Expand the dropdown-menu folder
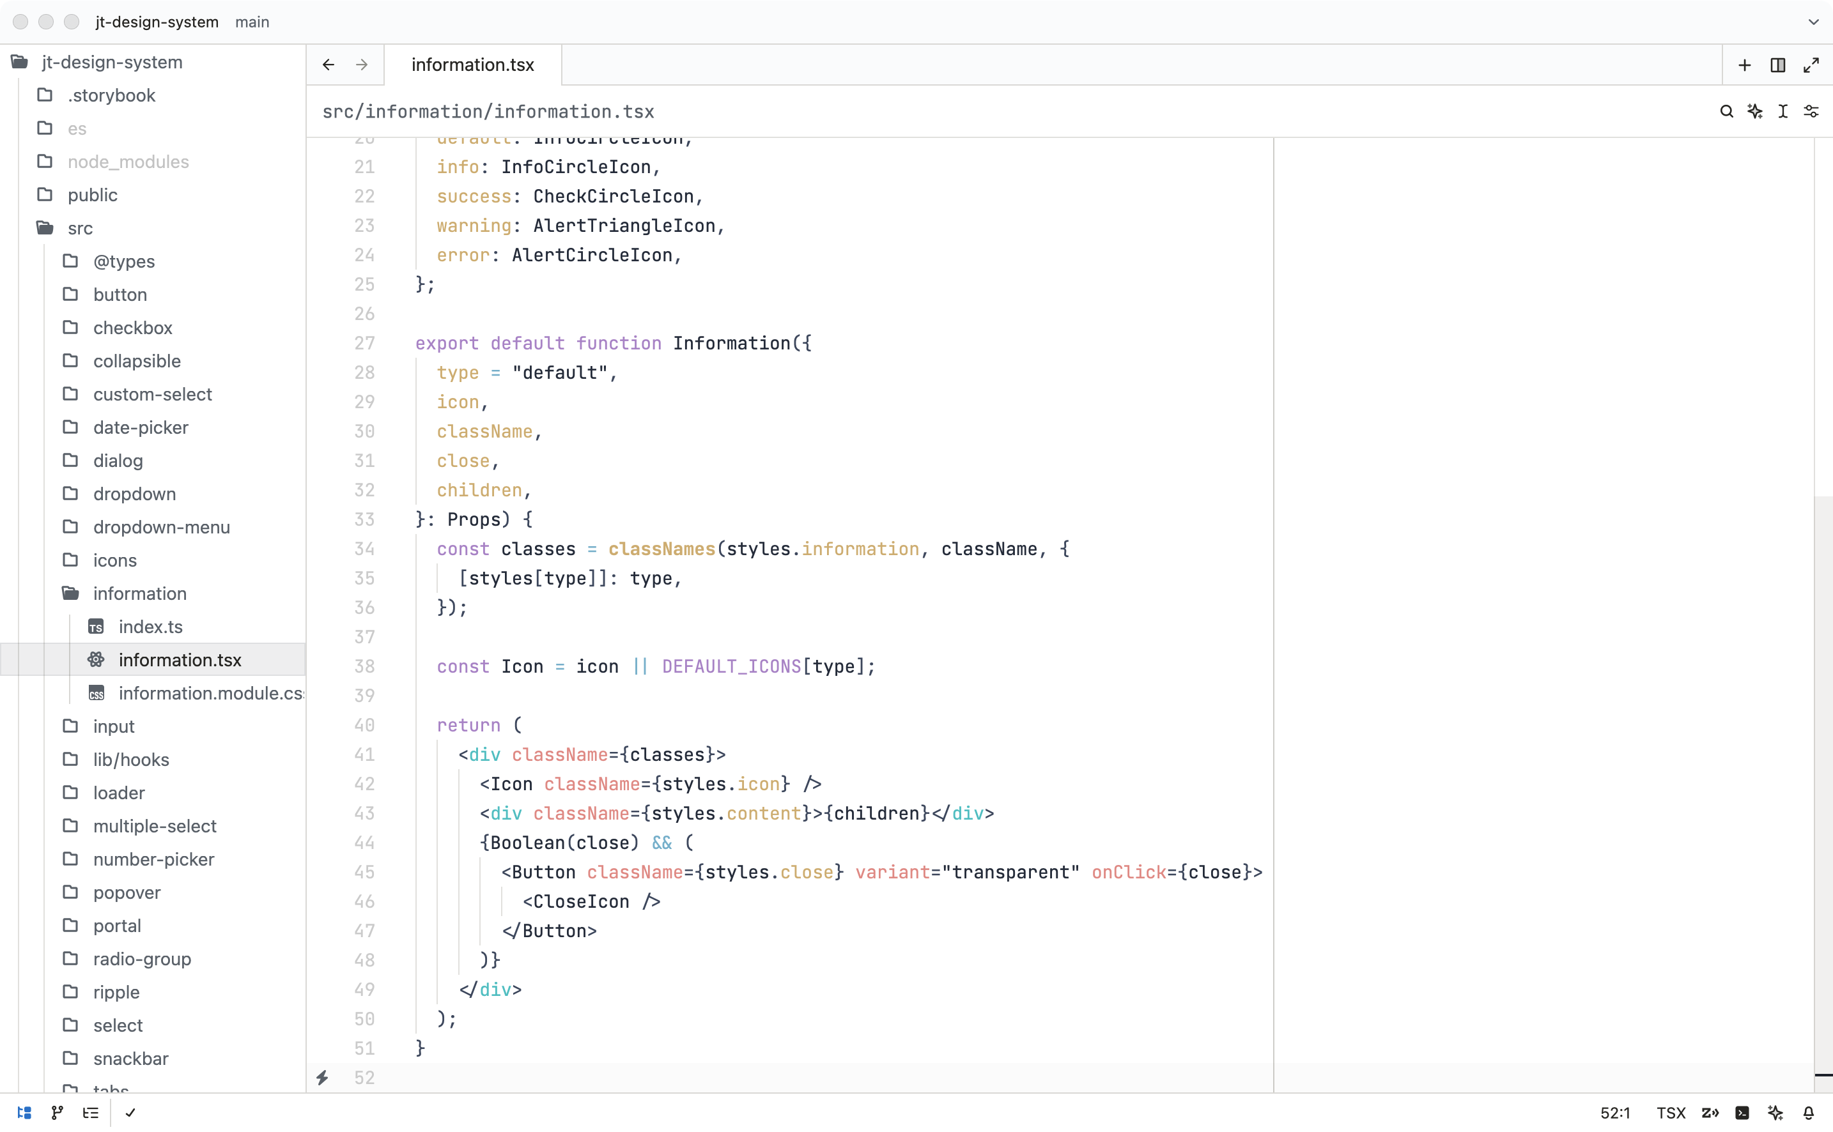The image size is (1833, 1132). [x=153, y=526]
